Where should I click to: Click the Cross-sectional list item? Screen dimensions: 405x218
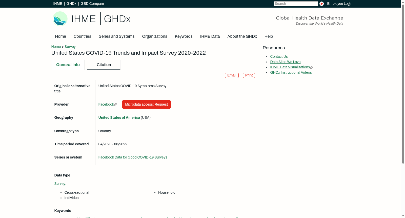point(77,192)
